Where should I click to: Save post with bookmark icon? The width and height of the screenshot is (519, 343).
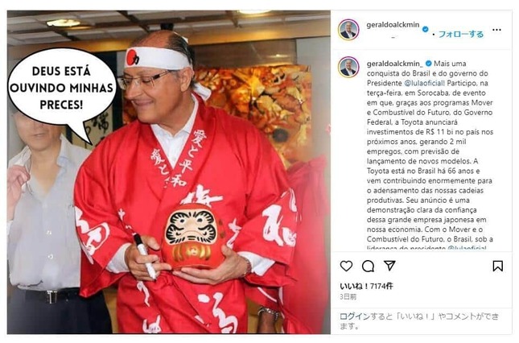497,266
